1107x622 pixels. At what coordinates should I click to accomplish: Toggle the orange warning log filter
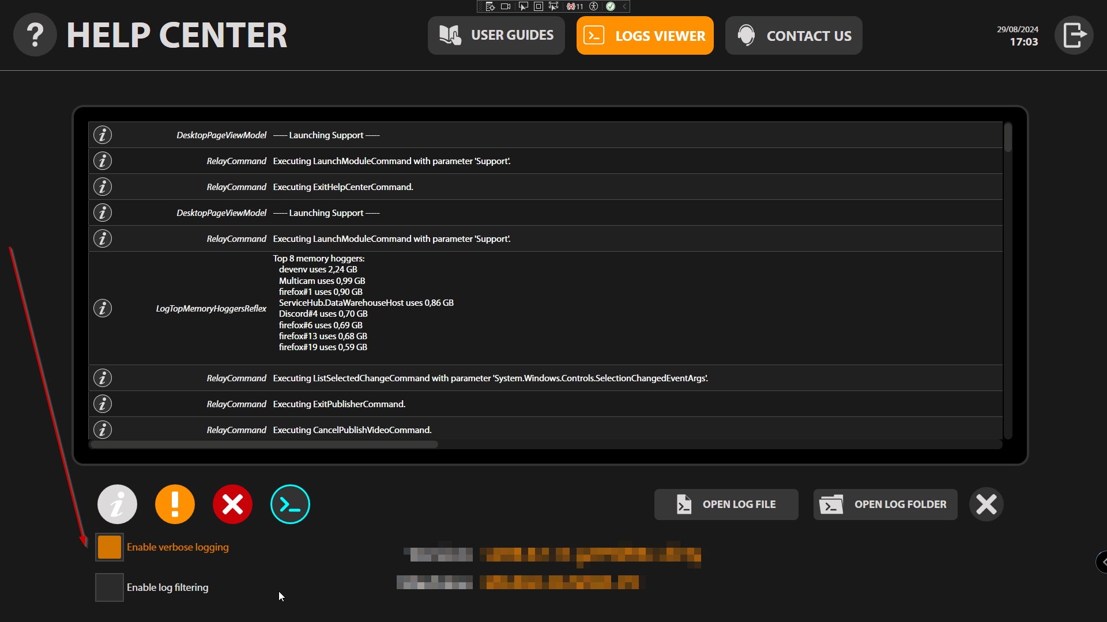coord(175,504)
